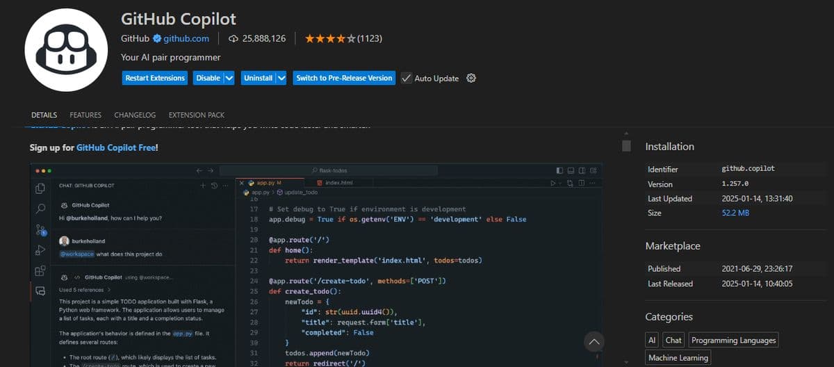Click the 52.2 MB size link
This screenshot has width=834, height=367.
[735, 213]
